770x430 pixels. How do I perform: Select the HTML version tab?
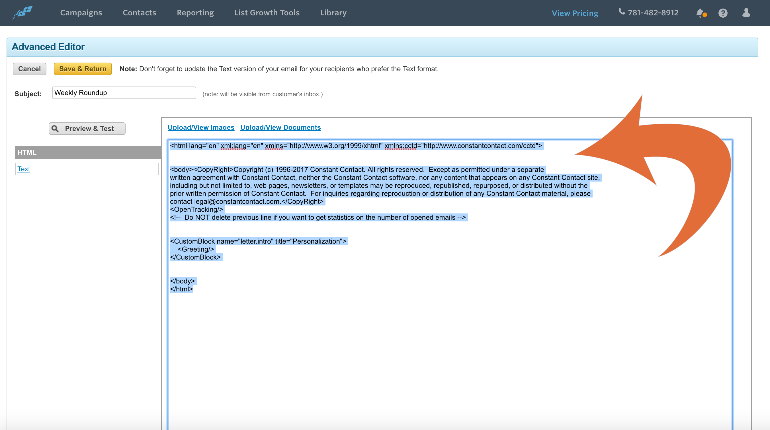(x=88, y=153)
